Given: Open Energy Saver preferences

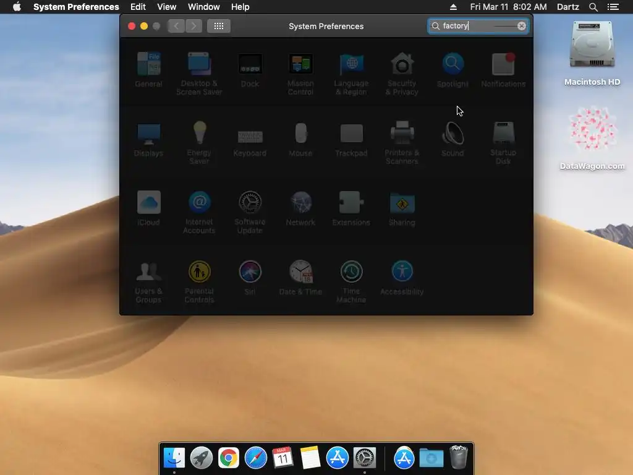Looking at the screenshot, I should tap(199, 143).
